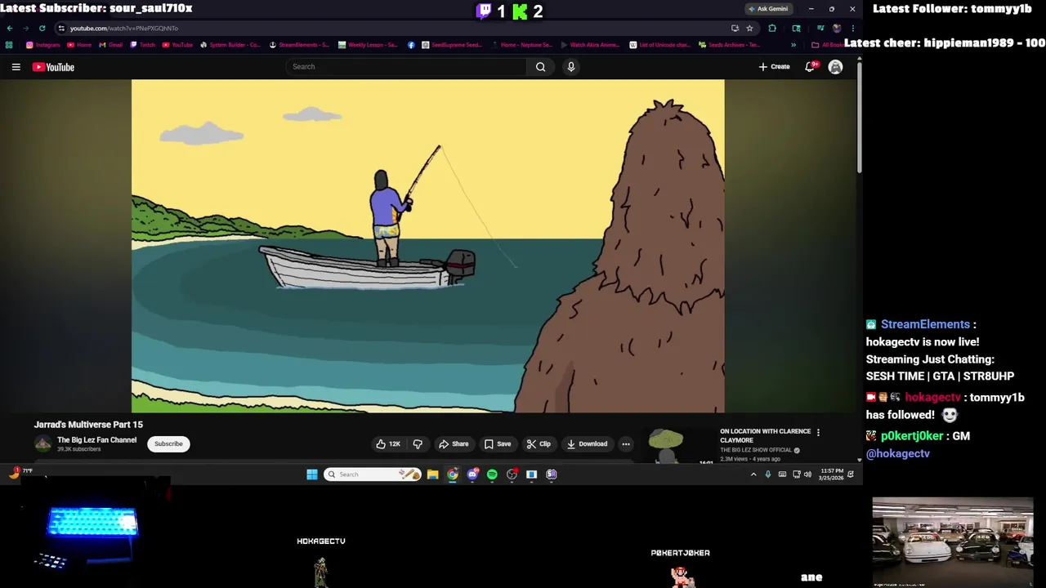Click the 'ON LOCATION WITH CLARENCE CLAYMORE' title
The image size is (1046, 588).
[x=765, y=435]
